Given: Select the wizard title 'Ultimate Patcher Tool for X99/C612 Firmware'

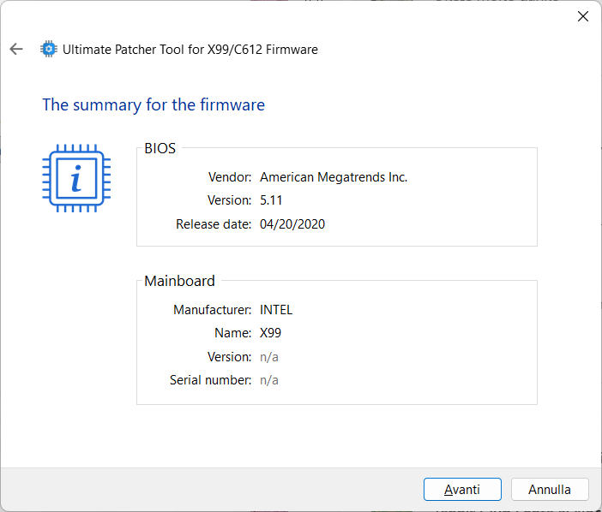Looking at the screenshot, I should tap(190, 50).
